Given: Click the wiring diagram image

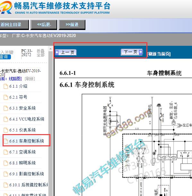Looking at the screenshot, I should point(137,145).
